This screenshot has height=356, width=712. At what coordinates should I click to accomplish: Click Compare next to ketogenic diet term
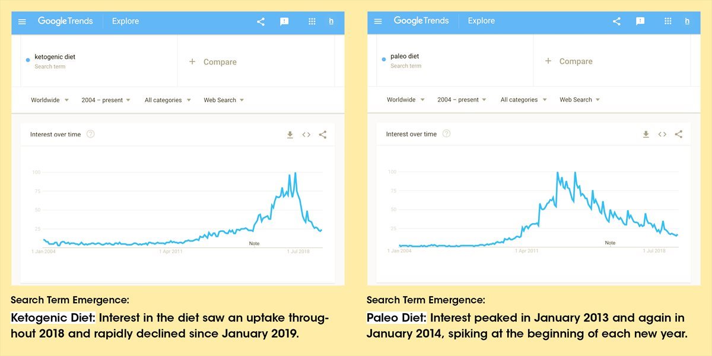click(213, 62)
